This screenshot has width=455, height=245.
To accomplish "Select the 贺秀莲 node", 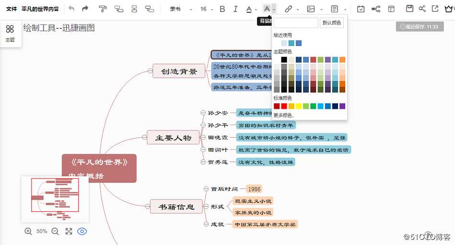I will [218, 162].
